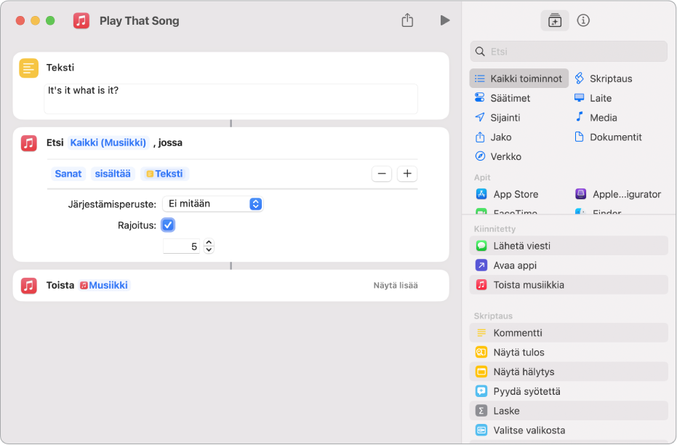677x445 pixels.
Task: Click the Etsi search field
Action: coord(569,52)
